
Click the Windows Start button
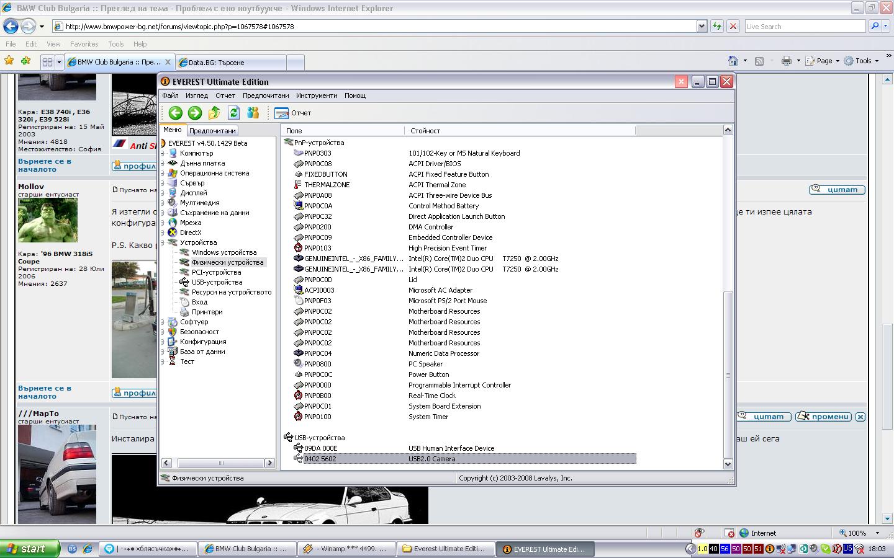[x=30, y=549]
